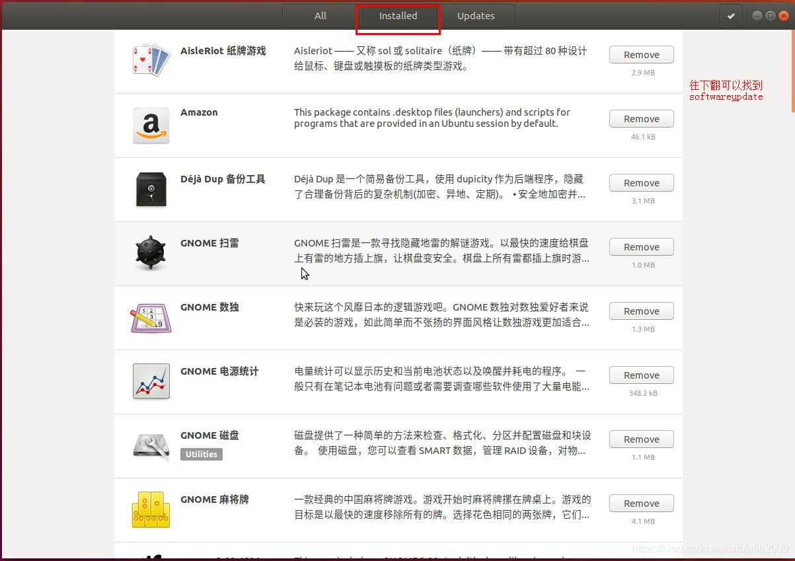
Task: Select the AisleRiot 纸牌游戏 title
Action: pyautogui.click(x=223, y=51)
